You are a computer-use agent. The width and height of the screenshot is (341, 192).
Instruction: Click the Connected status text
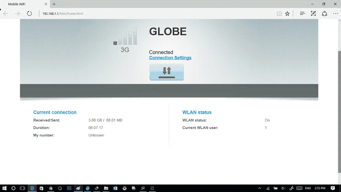point(161,52)
